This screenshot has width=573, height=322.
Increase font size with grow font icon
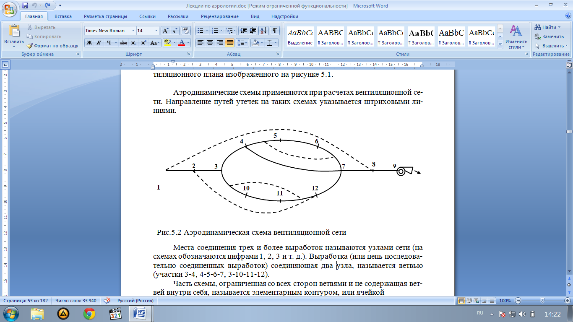[166, 31]
